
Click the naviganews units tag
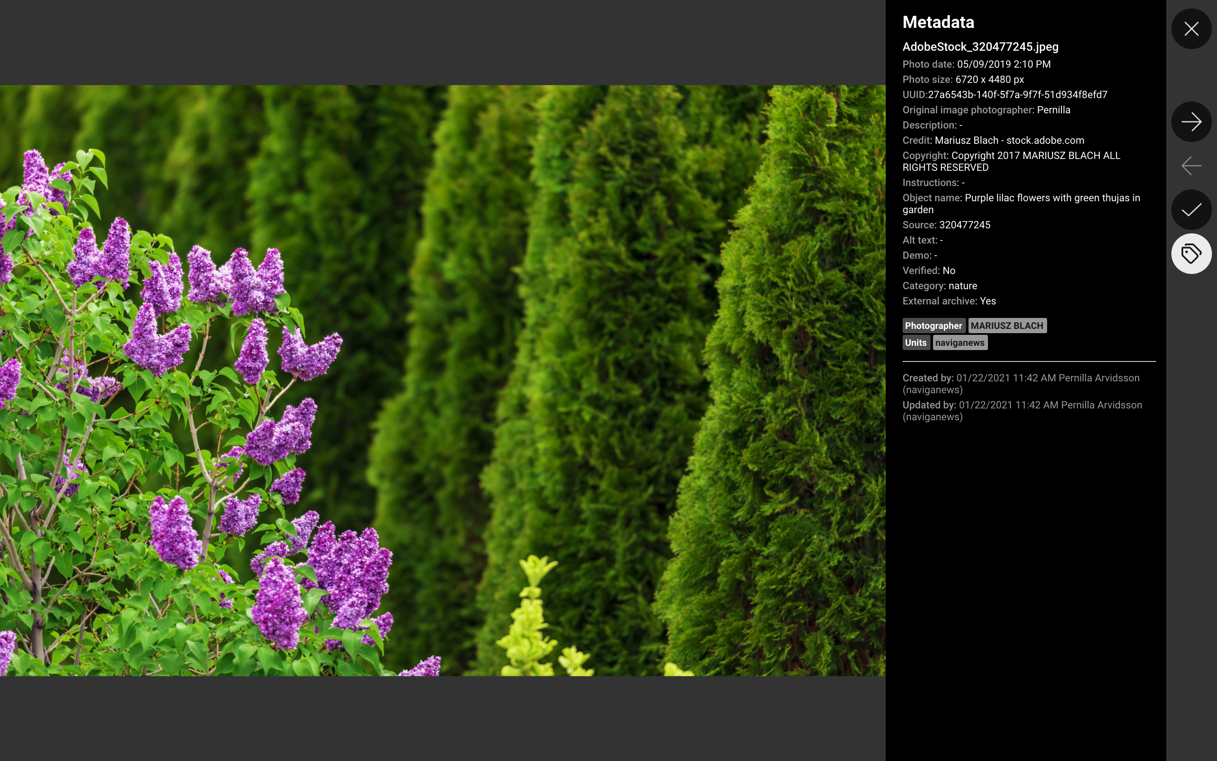(960, 343)
